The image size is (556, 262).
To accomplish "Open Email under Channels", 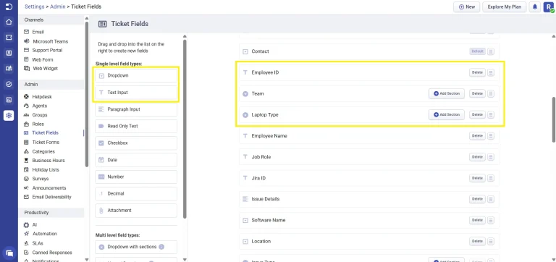I will point(38,32).
